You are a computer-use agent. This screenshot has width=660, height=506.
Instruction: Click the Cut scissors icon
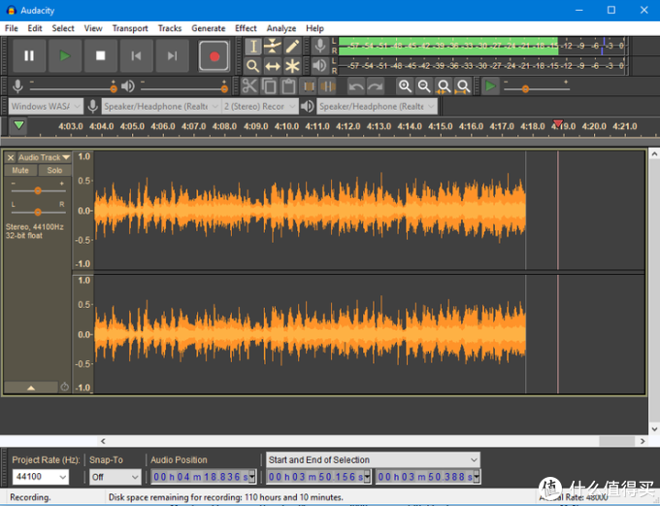coord(249,86)
